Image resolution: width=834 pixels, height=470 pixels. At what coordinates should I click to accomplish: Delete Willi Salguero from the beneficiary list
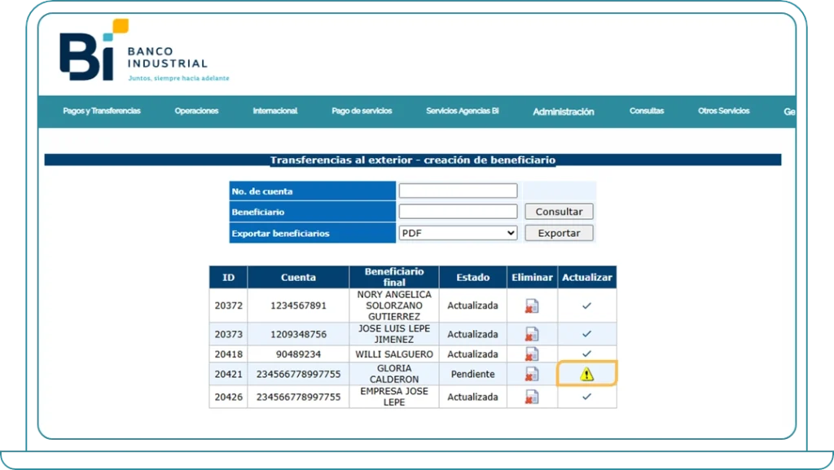tap(532, 354)
